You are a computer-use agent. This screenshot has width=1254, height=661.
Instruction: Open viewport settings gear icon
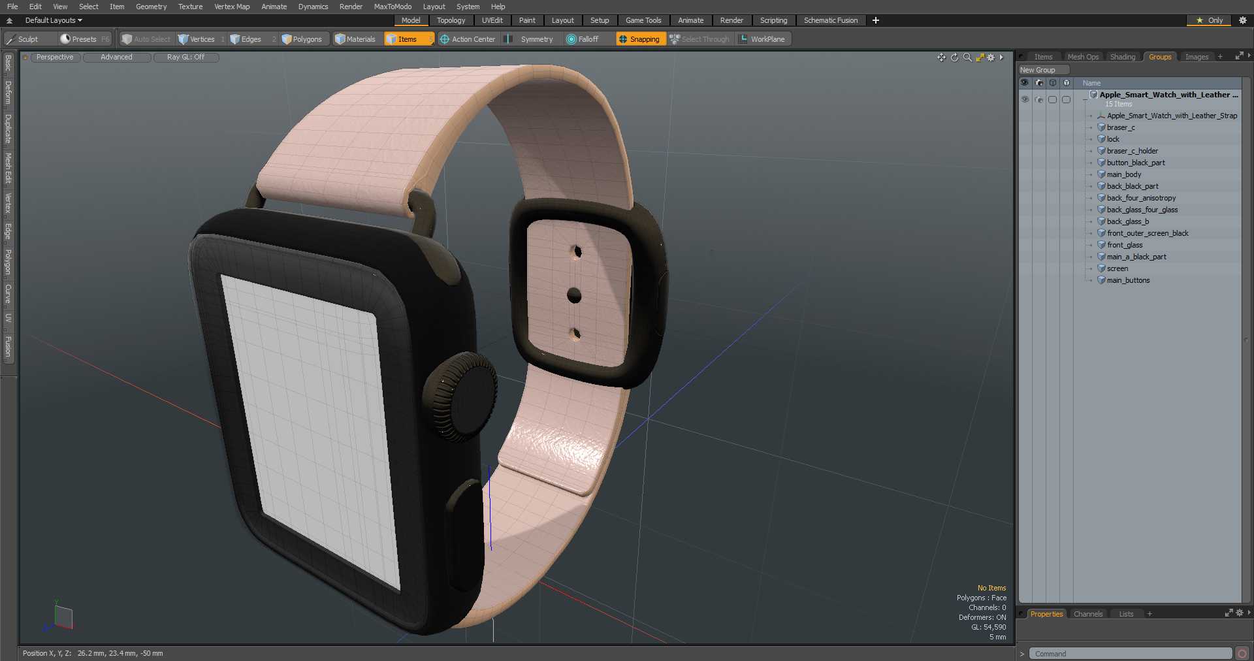(991, 57)
